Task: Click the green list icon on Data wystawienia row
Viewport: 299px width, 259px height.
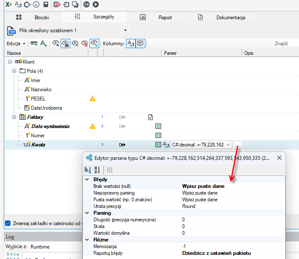Action: [x=158, y=126]
